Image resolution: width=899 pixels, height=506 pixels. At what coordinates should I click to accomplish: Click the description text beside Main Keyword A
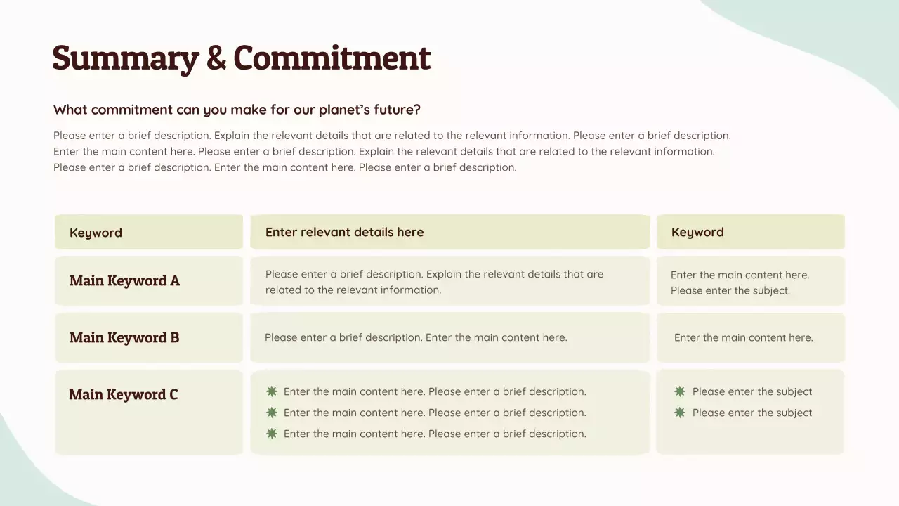pyautogui.click(x=434, y=282)
